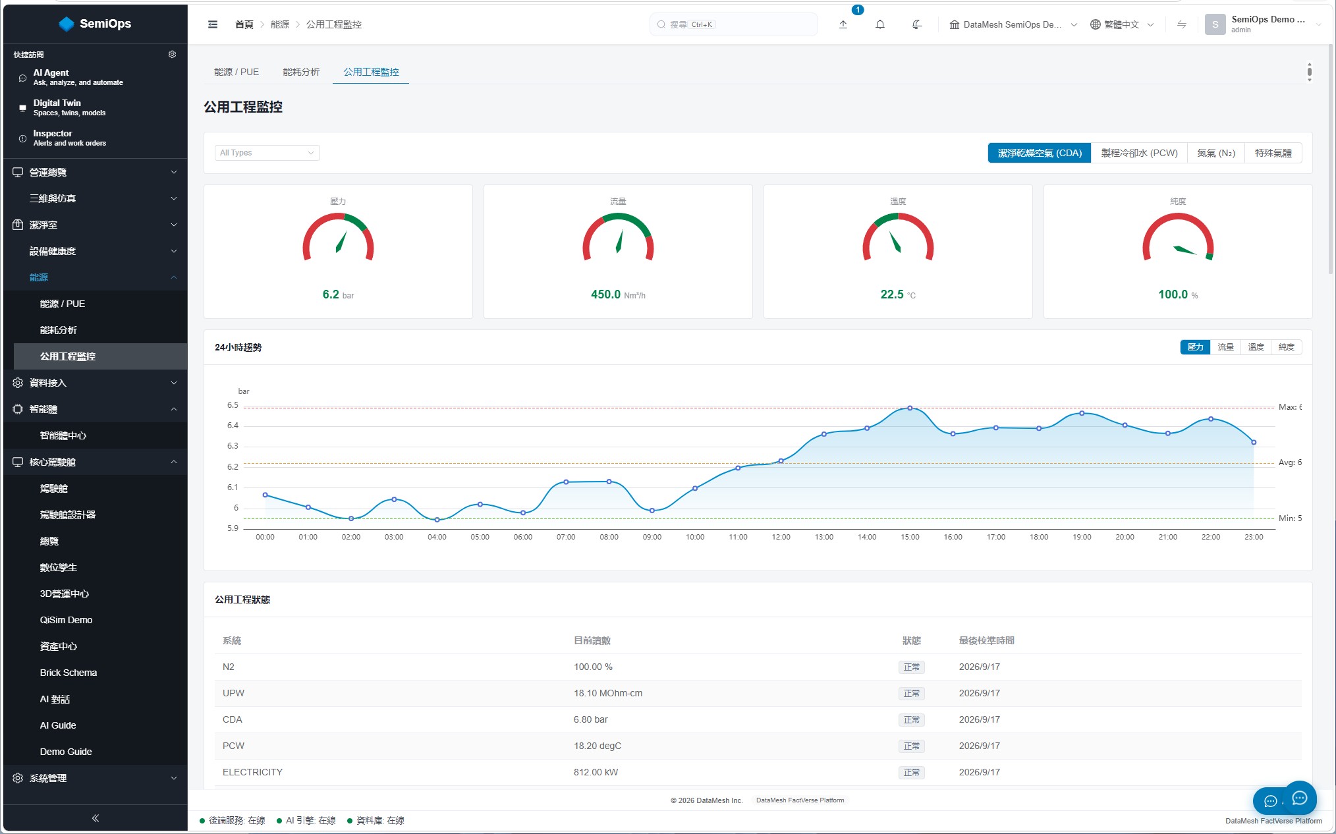Click the vertical three-dot options icon
This screenshot has height=834, width=1336.
click(1310, 72)
